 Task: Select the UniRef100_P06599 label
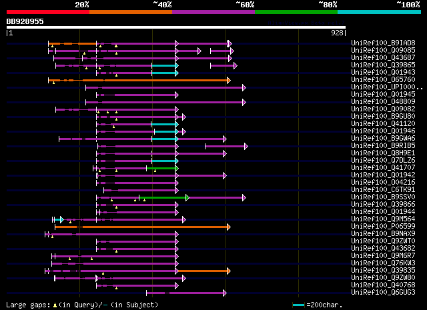coord(383,227)
